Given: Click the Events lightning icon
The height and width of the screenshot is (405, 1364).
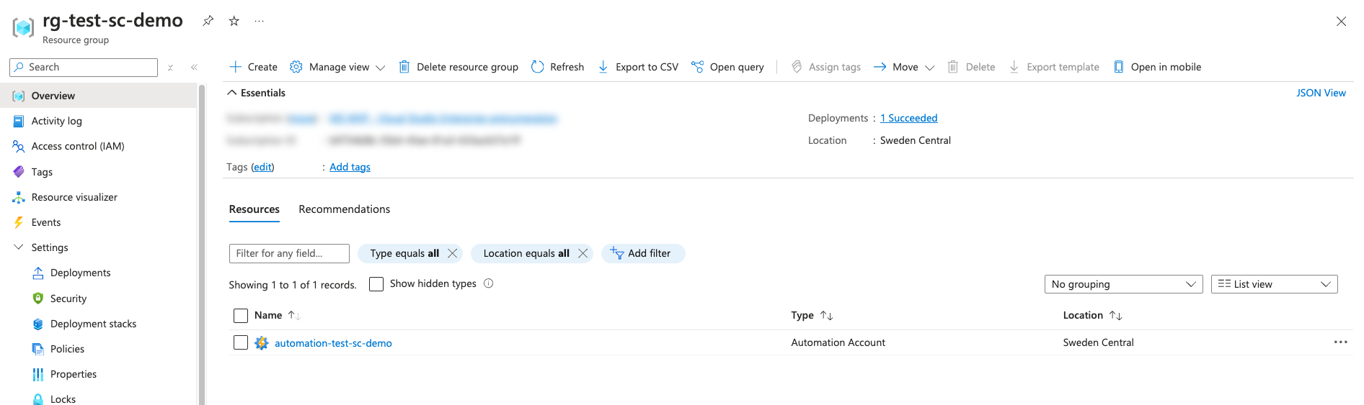Looking at the screenshot, I should click(19, 222).
